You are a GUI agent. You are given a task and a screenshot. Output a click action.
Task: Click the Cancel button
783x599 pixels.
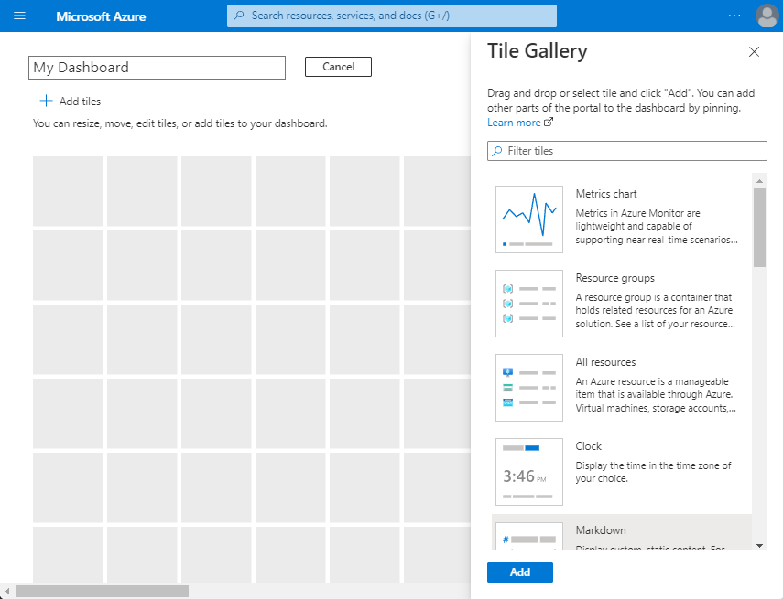pos(338,67)
